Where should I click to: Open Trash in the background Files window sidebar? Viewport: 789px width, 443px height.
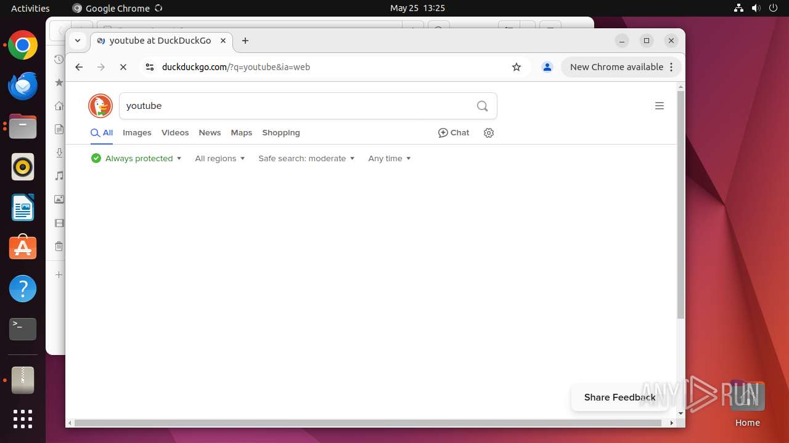click(x=59, y=246)
